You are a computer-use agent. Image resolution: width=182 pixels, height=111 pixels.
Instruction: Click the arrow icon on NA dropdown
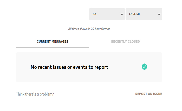click(x=122, y=14)
